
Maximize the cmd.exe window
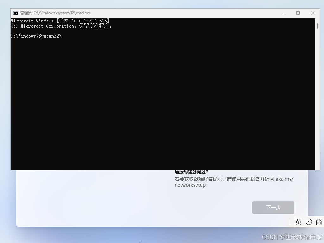298,13
